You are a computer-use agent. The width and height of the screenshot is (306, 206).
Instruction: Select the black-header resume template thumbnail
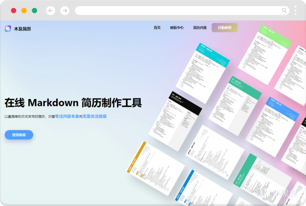tap(175, 121)
